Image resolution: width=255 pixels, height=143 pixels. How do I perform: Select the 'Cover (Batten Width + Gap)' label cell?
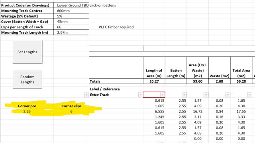click(27, 21)
